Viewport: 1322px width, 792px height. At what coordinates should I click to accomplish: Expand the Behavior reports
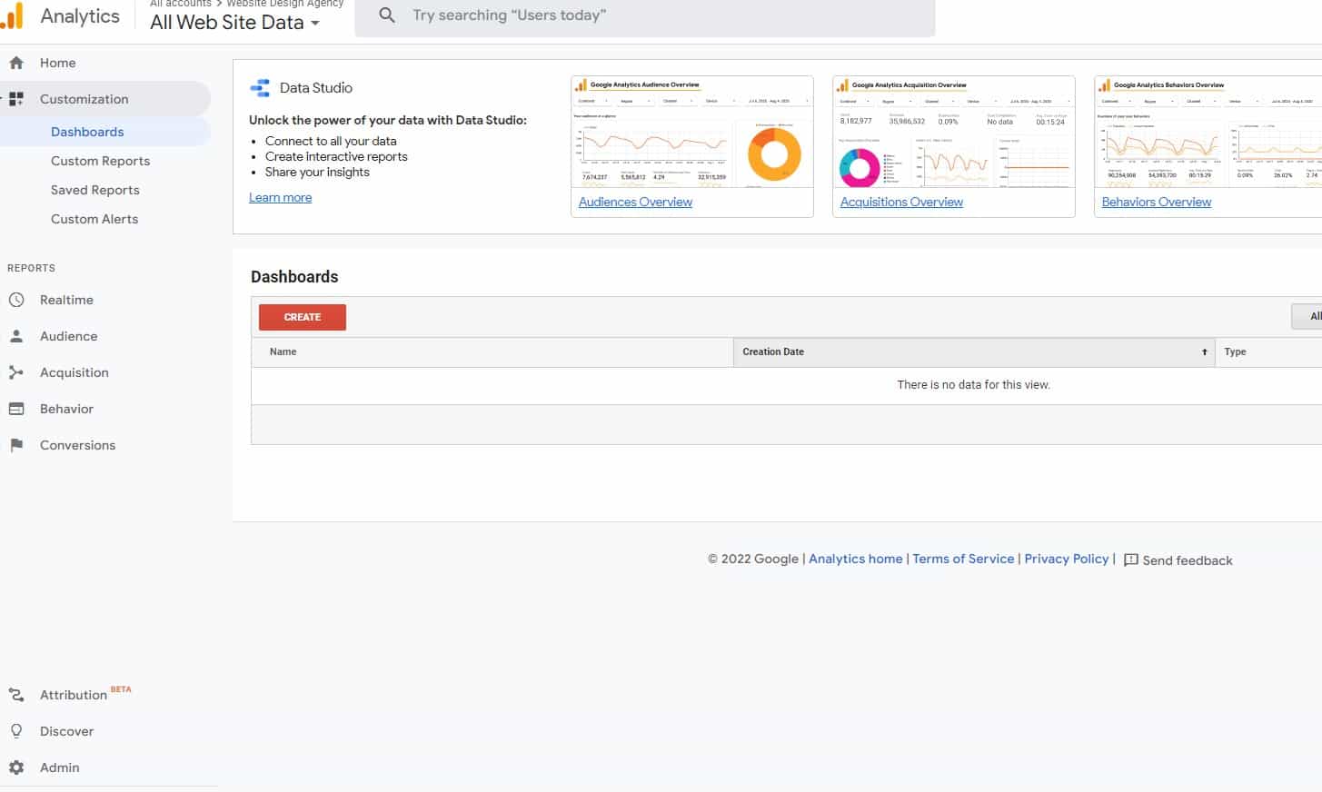(66, 409)
